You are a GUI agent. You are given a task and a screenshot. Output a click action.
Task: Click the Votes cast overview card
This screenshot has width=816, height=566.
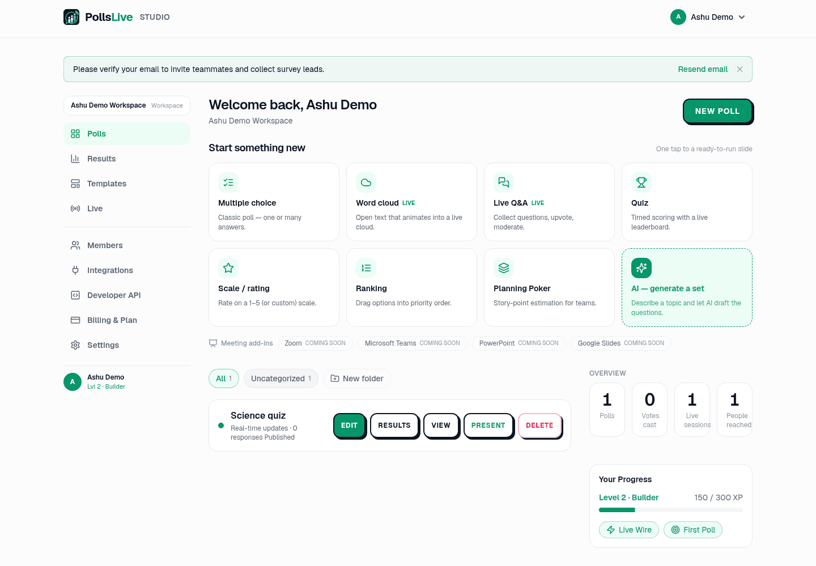coord(649,410)
